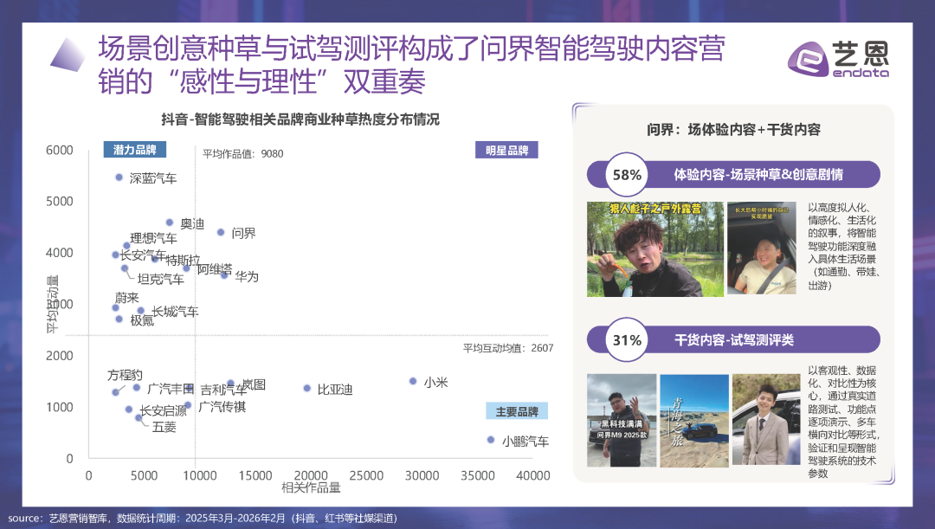
Task: Open the 狠人彪子之户外露营 video thumbnail
Action: [654, 249]
